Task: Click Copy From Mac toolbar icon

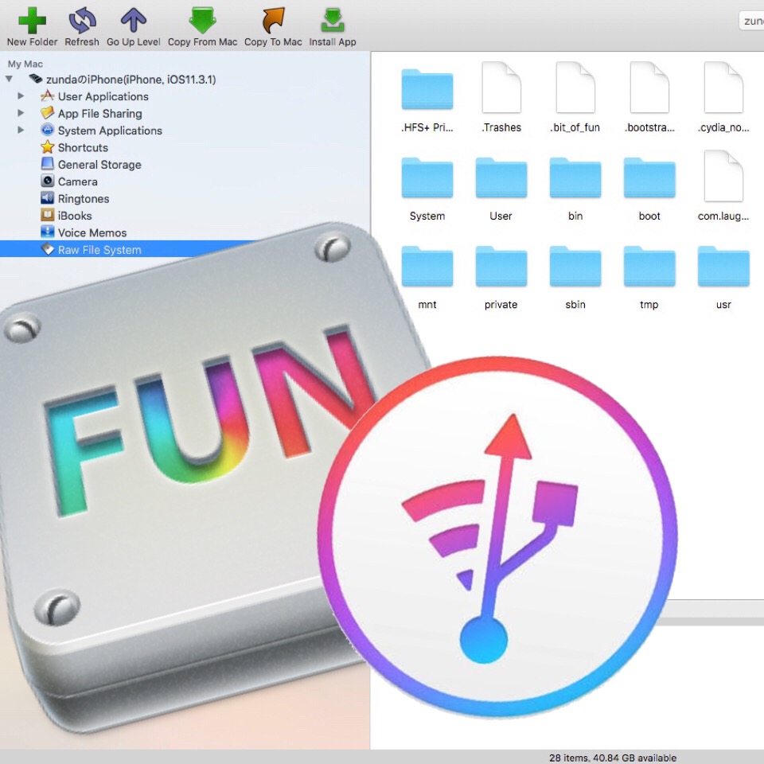Action: point(202,21)
